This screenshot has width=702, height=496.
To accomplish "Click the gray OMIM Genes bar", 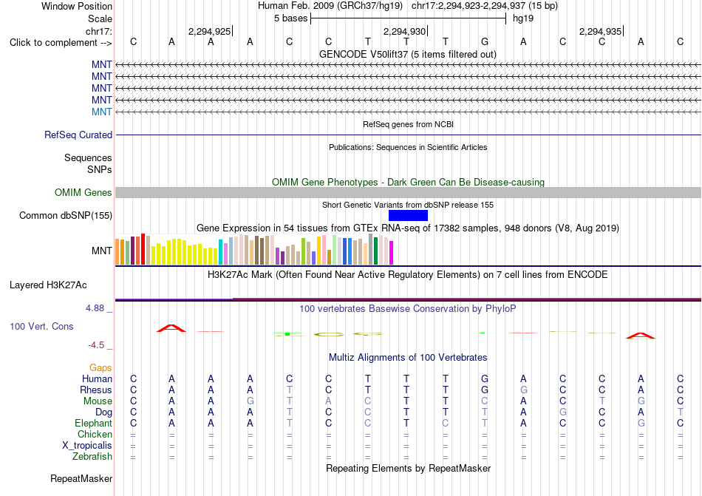I will click(x=408, y=192).
